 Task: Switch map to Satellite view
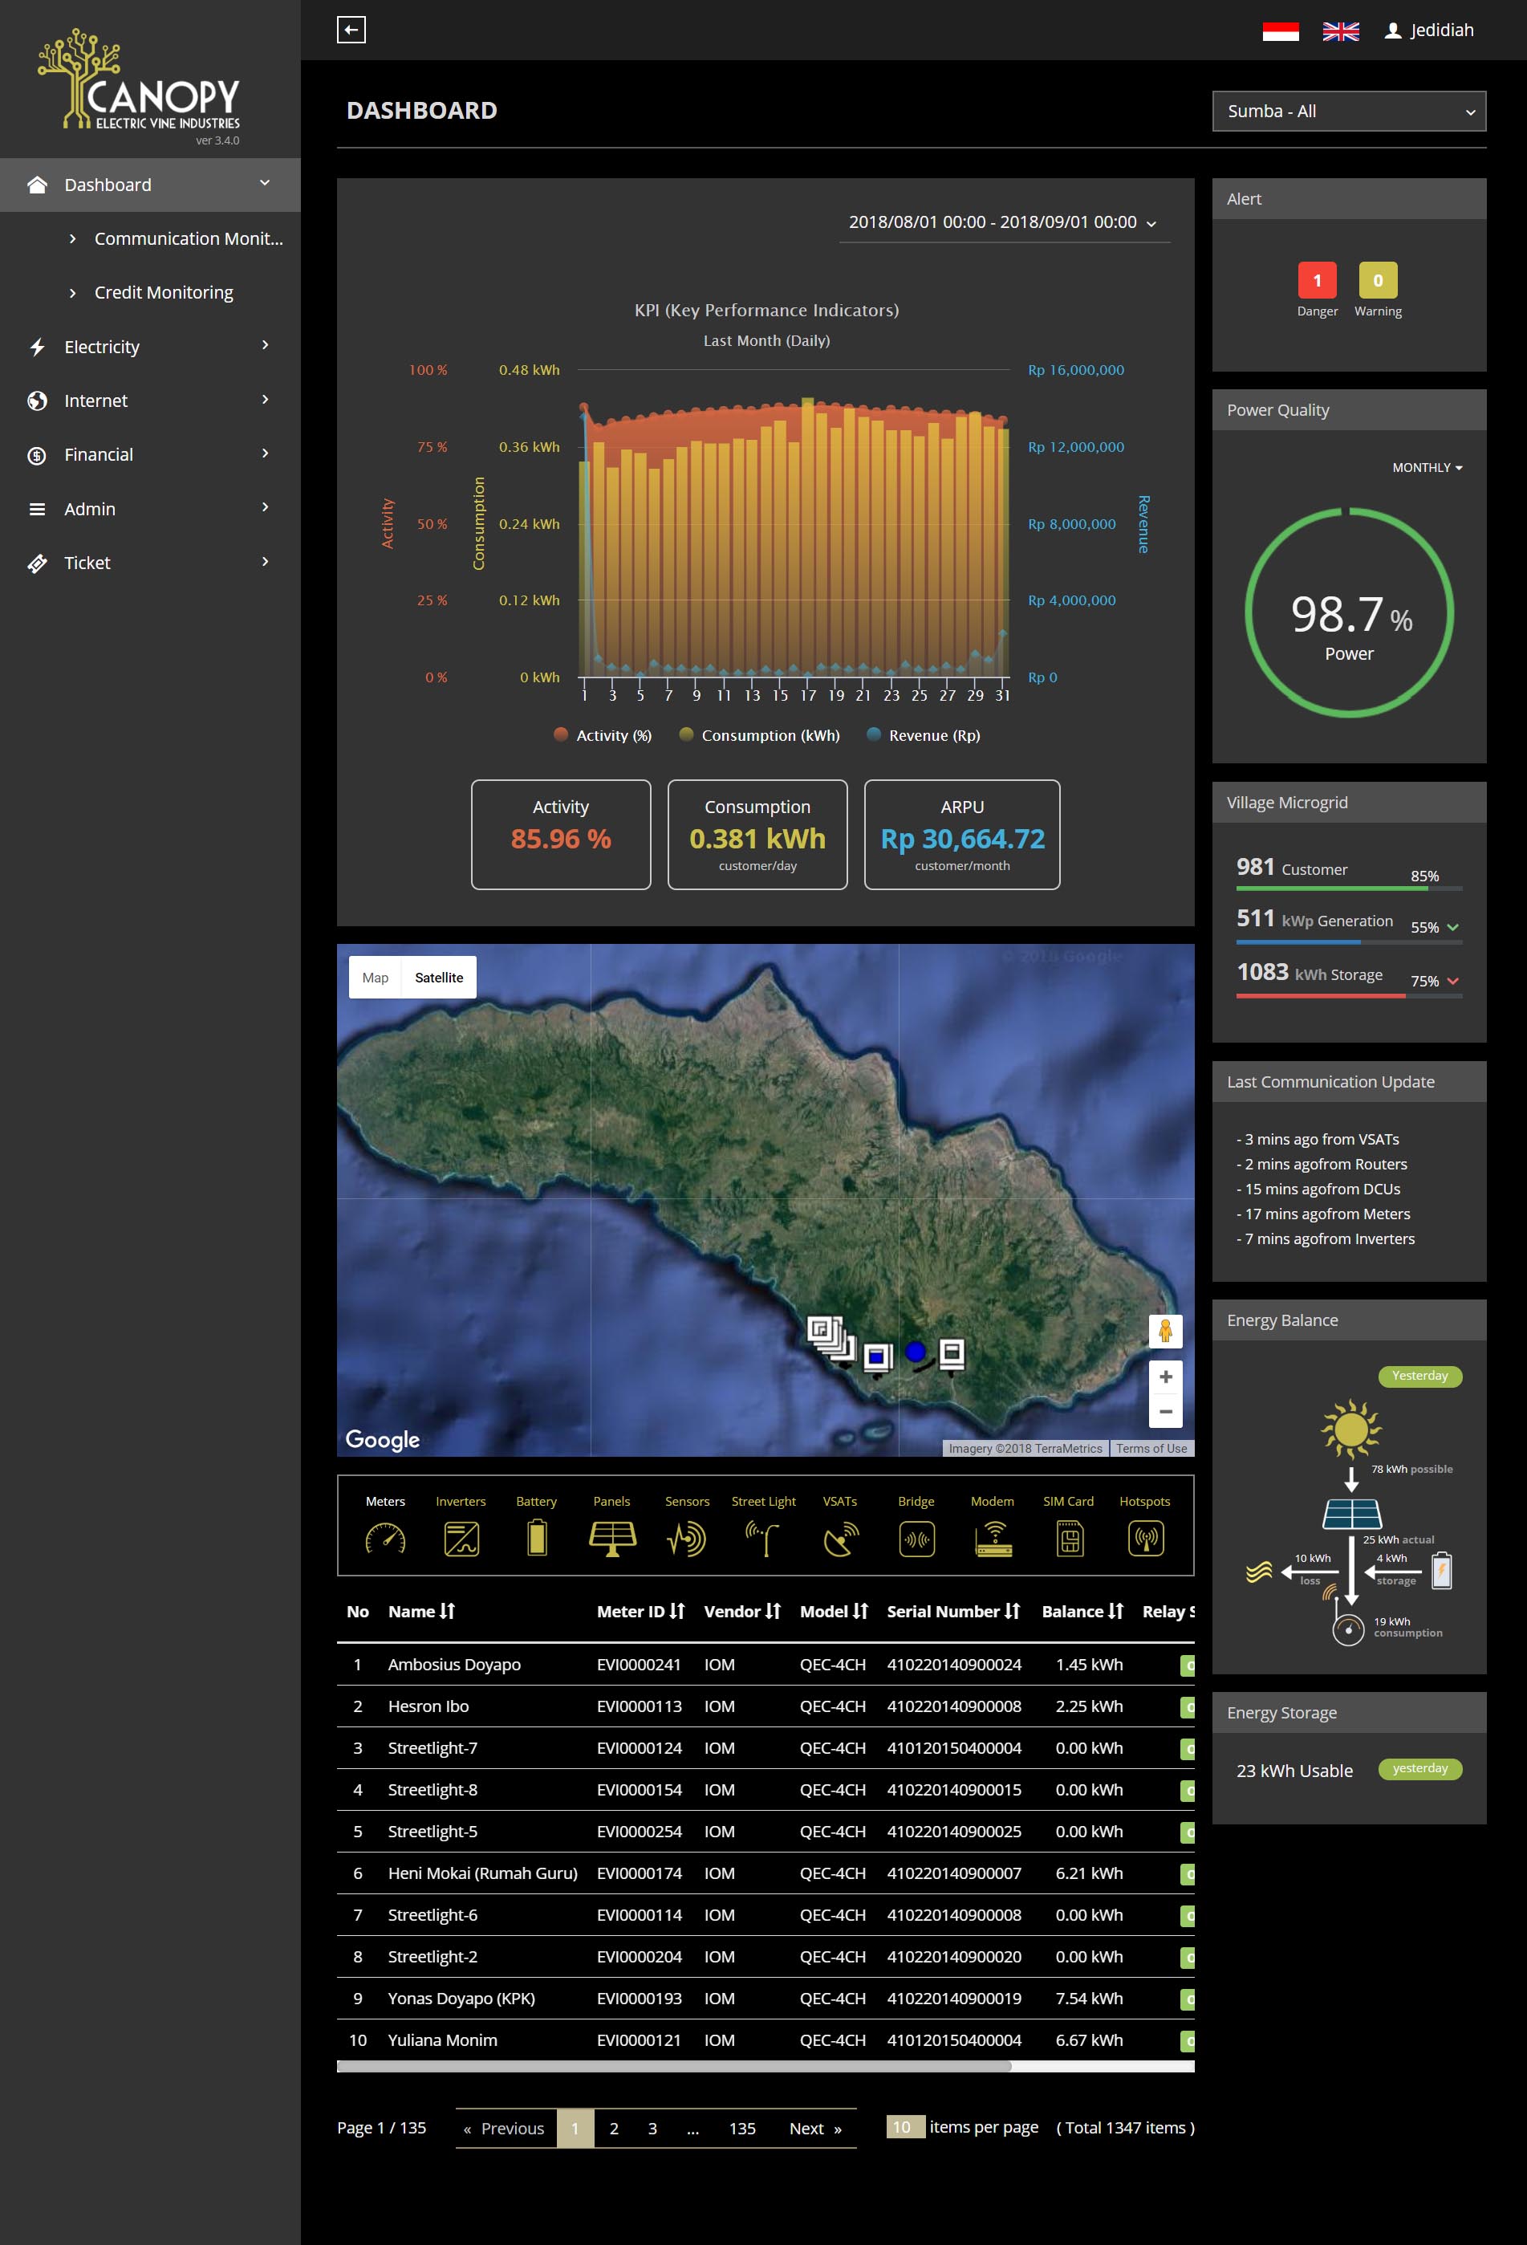[438, 978]
